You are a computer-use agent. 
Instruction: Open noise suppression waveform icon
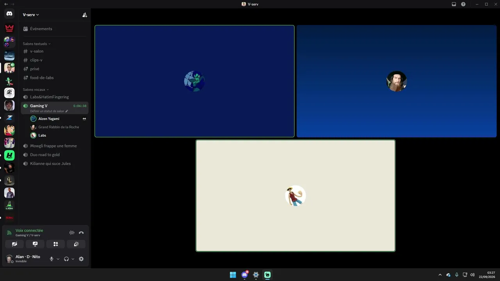72,233
